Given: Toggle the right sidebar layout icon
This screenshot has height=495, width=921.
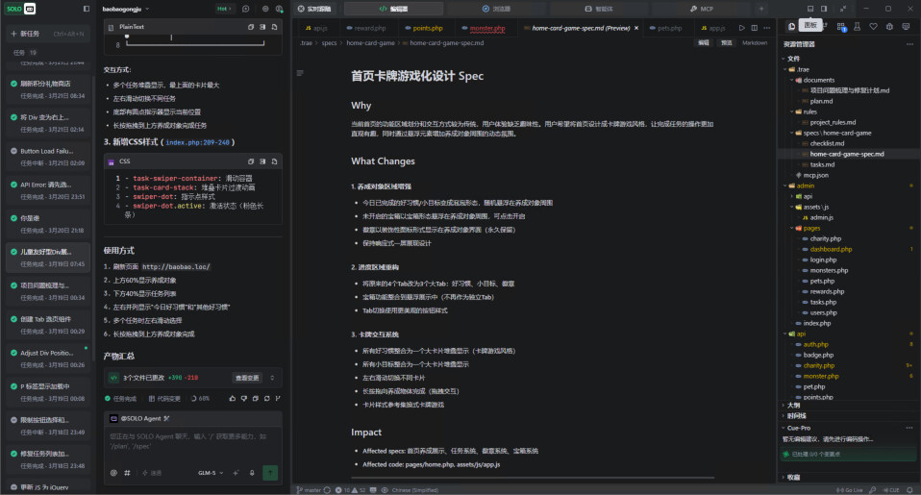Looking at the screenshot, I should pyautogui.click(x=824, y=9).
